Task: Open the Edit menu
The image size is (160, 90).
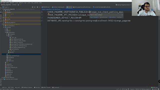Action: (x=4, y=3)
